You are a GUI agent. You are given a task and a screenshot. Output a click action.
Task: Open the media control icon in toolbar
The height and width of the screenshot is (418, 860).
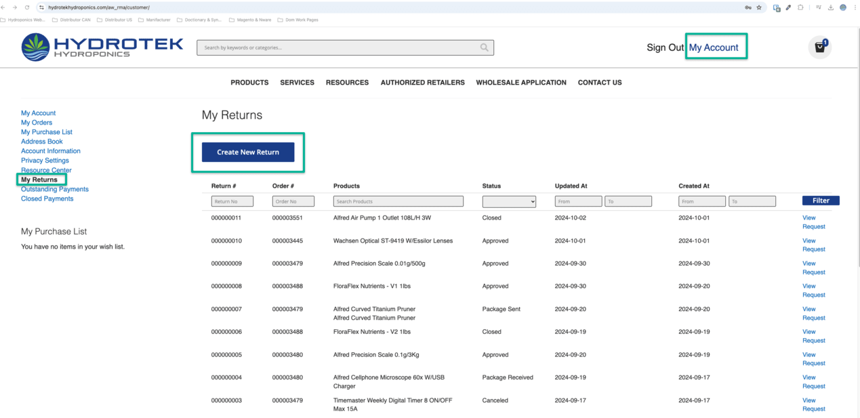pos(819,7)
